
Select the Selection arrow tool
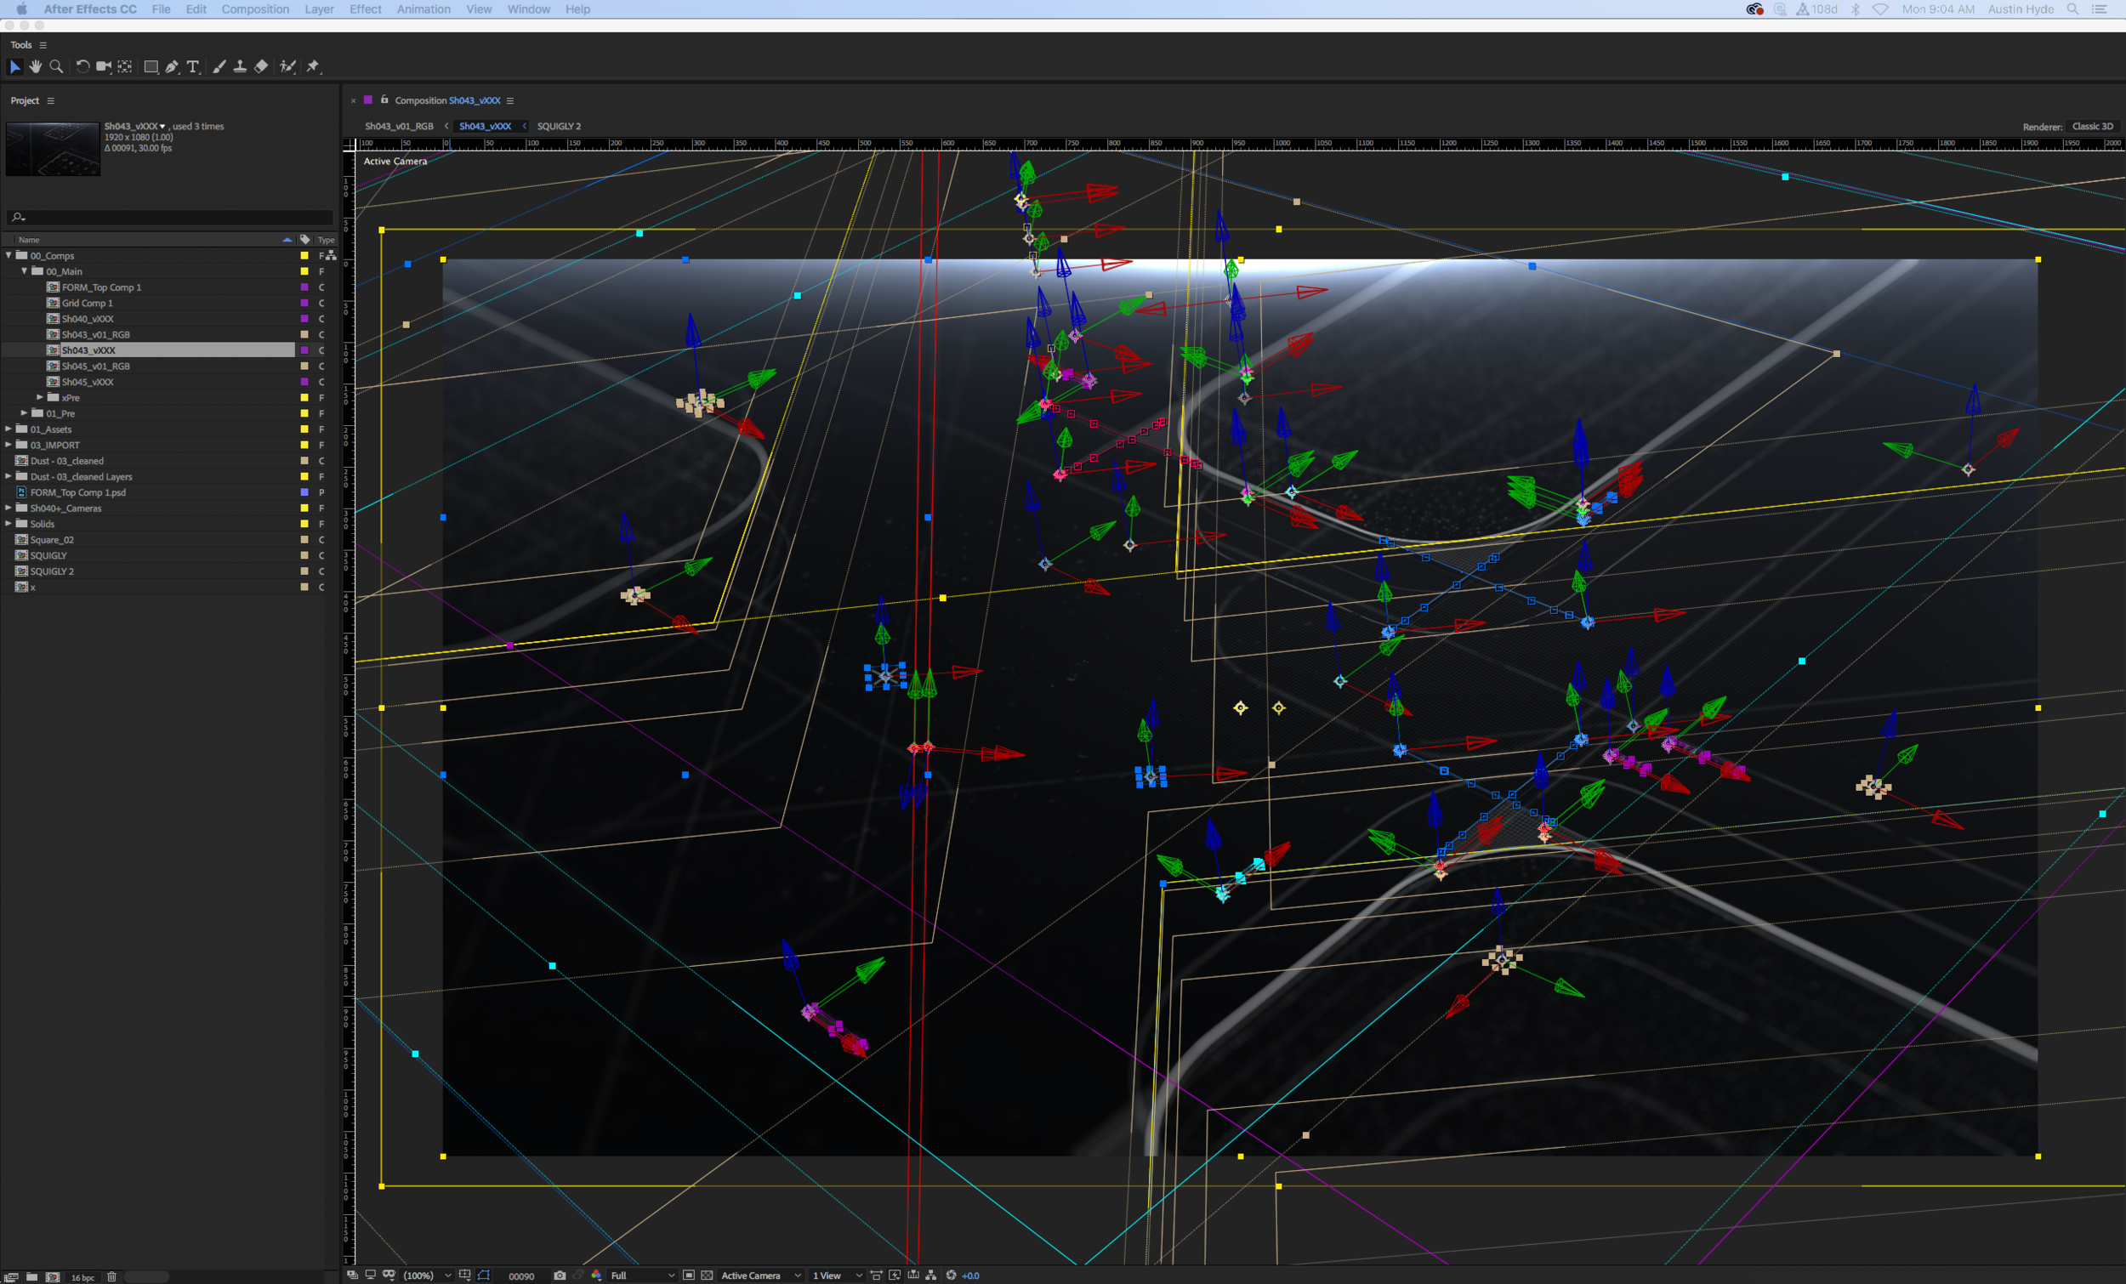14,66
